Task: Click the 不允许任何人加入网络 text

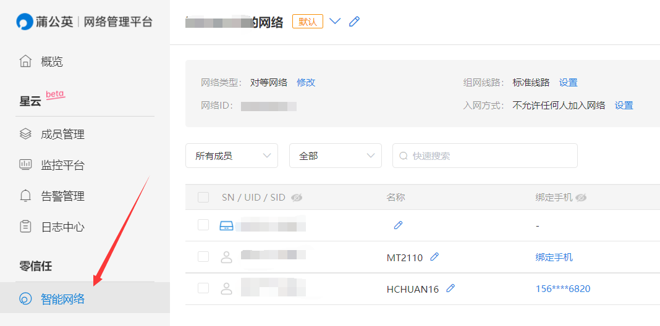Action: tap(559, 105)
